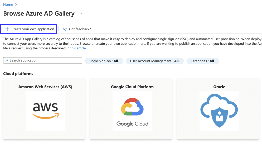The height and width of the screenshot is (146, 262).
Task: Click the Cloud platforms heading
Action: coord(18,74)
